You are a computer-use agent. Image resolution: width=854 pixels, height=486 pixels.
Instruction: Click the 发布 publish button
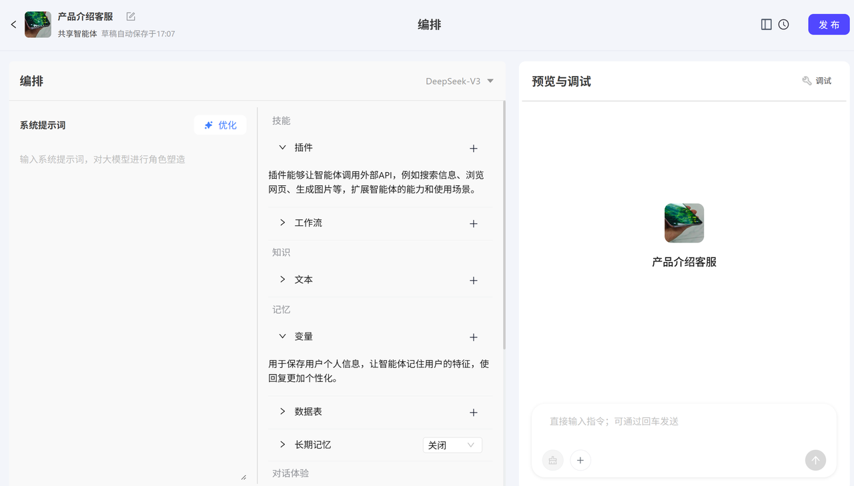click(x=829, y=25)
